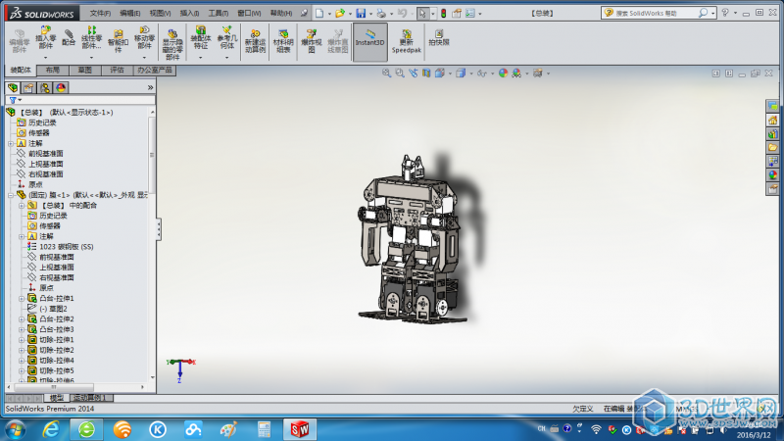This screenshot has height=441, width=784.
Task: Select the (-) 草图2 sketch item
Action: point(53,309)
